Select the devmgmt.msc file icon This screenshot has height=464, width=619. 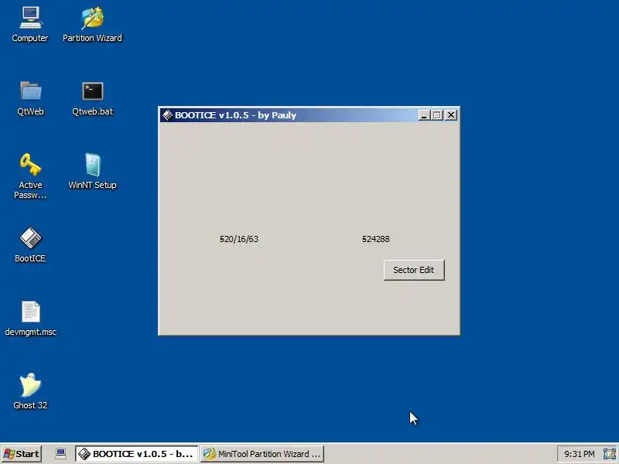tap(30, 318)
